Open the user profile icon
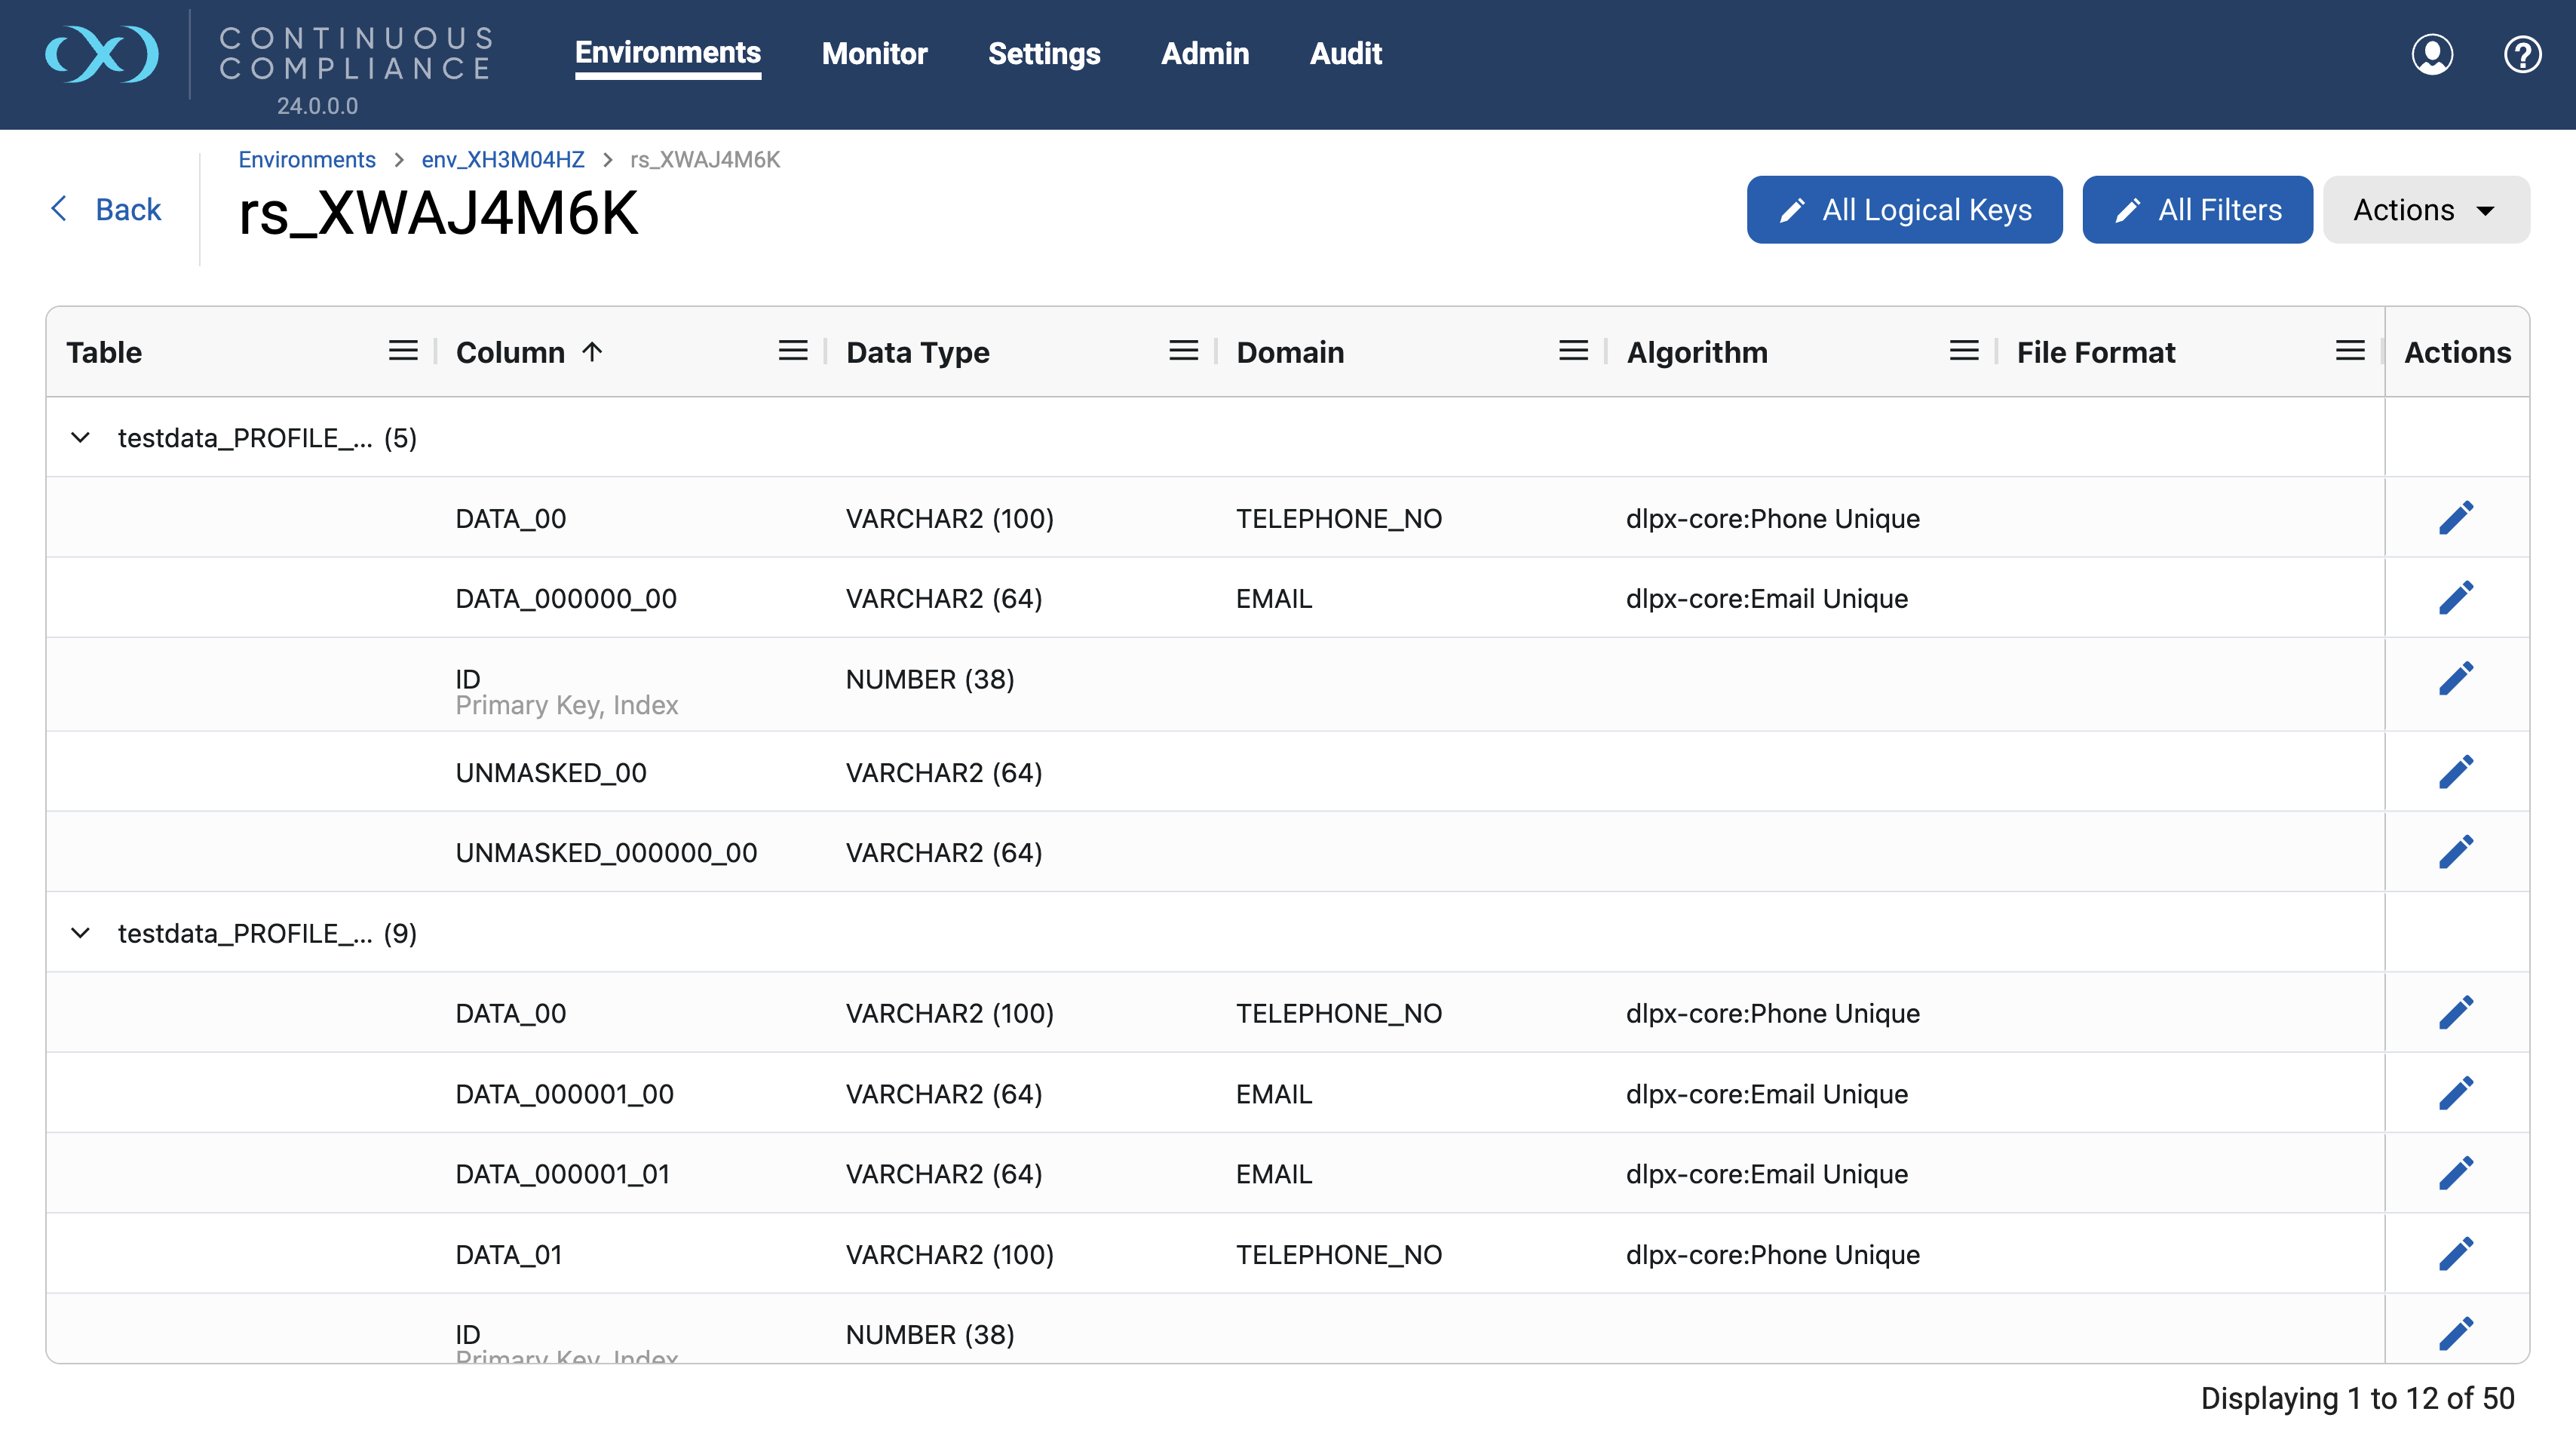Viewport: 2576px width, 1433px height. [2431, 54]
